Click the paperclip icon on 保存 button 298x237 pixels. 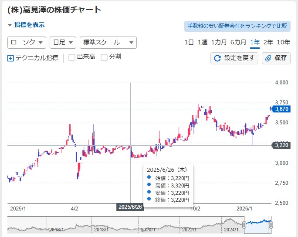click(x=268, y=58)
